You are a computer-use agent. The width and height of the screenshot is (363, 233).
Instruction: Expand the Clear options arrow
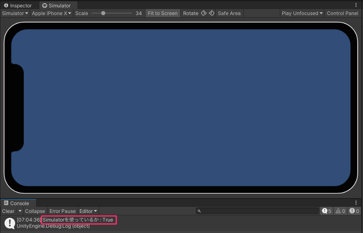[20, 211]
